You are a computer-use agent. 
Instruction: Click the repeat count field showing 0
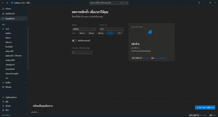82,52
